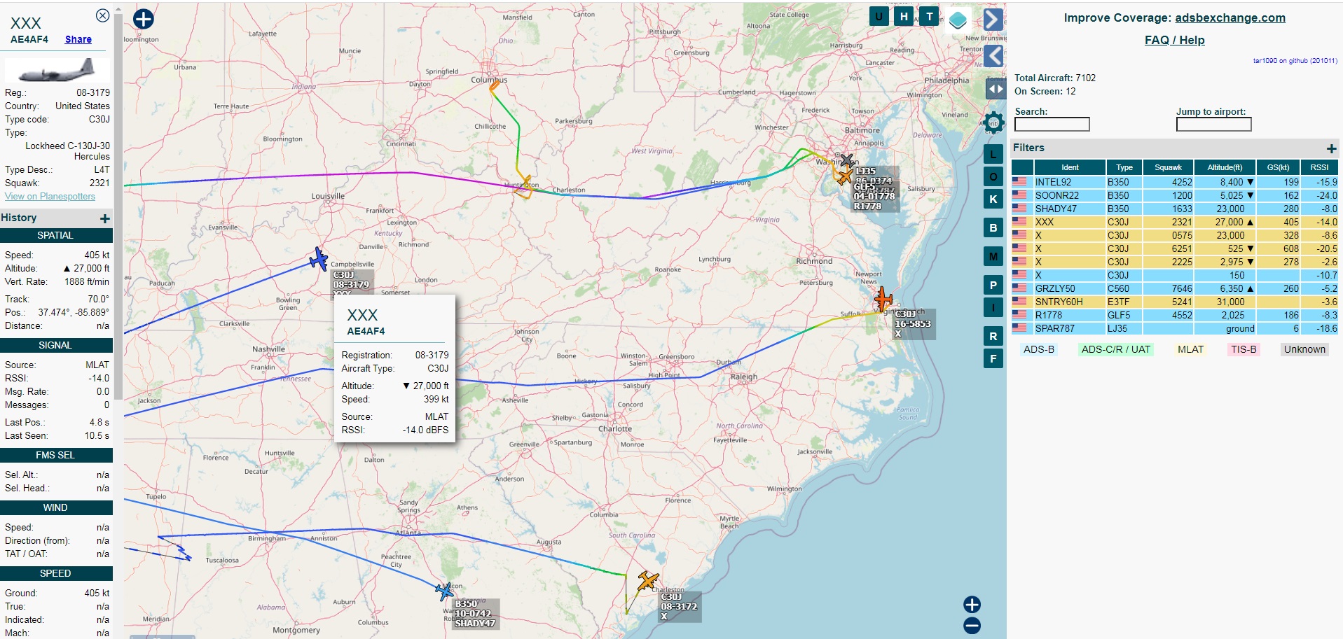Toggle the P map option button
The height and width of the screenshot is (639, 1343).
(x=993, y=285)
